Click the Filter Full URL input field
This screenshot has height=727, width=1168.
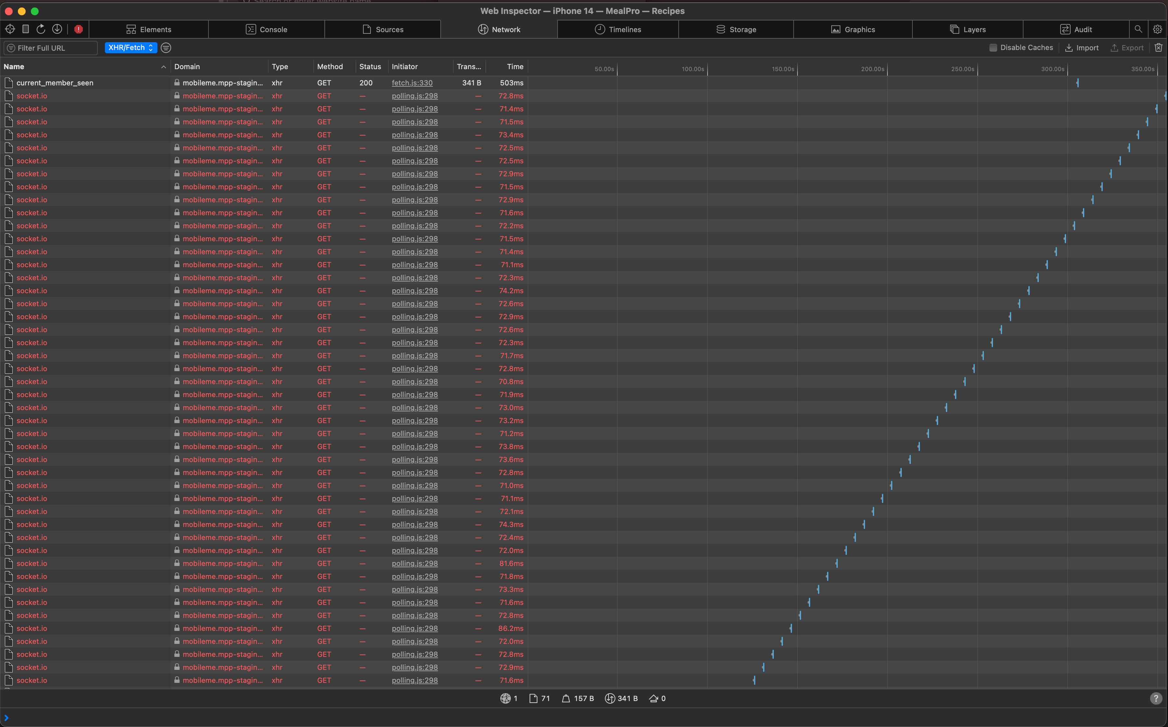click(x=50, y=48)
